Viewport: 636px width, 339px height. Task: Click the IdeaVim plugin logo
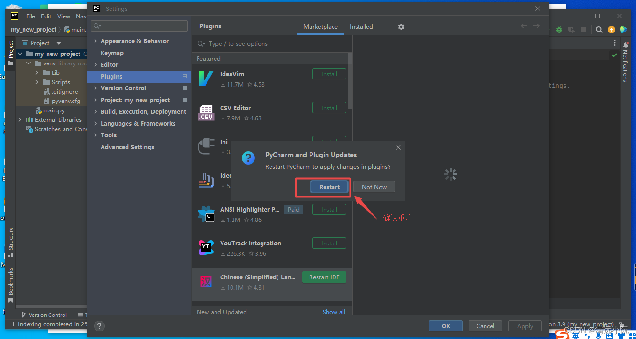pyautogui.click(x=206, y=79)
